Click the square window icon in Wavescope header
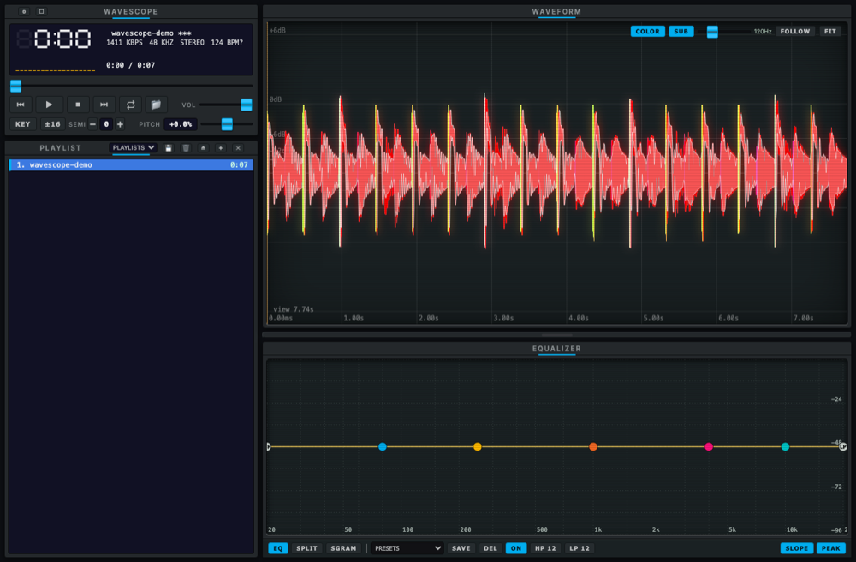Viewport: 856px width, 562px height. pos(41,11)
